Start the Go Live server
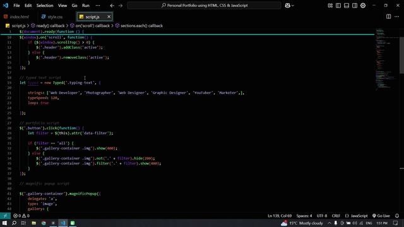Screen dimensions: 404x227 tap(381, 216)
